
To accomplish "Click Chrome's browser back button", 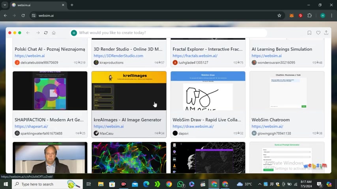I will (x=6, y=15).
